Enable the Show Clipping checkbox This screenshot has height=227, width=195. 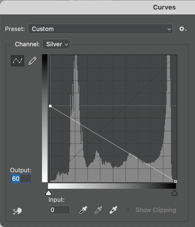click(x=128, y=210)
